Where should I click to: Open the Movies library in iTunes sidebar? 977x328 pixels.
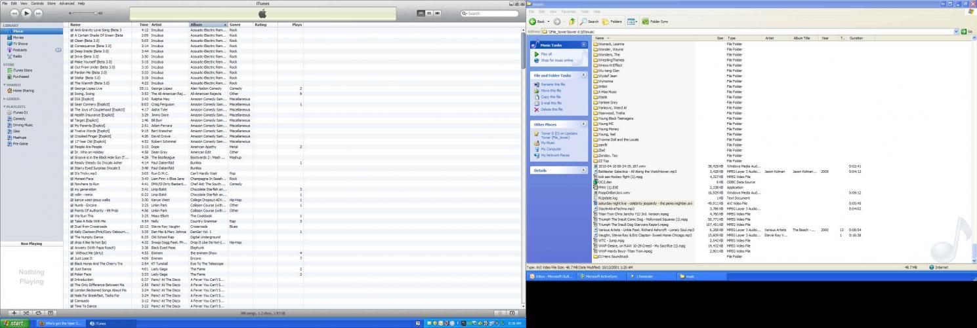pos(18,37)
